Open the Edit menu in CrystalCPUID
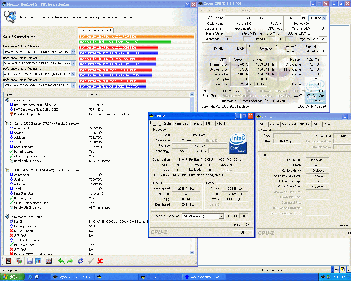Screen dimensions: 351x281 (x=210, y=10)
